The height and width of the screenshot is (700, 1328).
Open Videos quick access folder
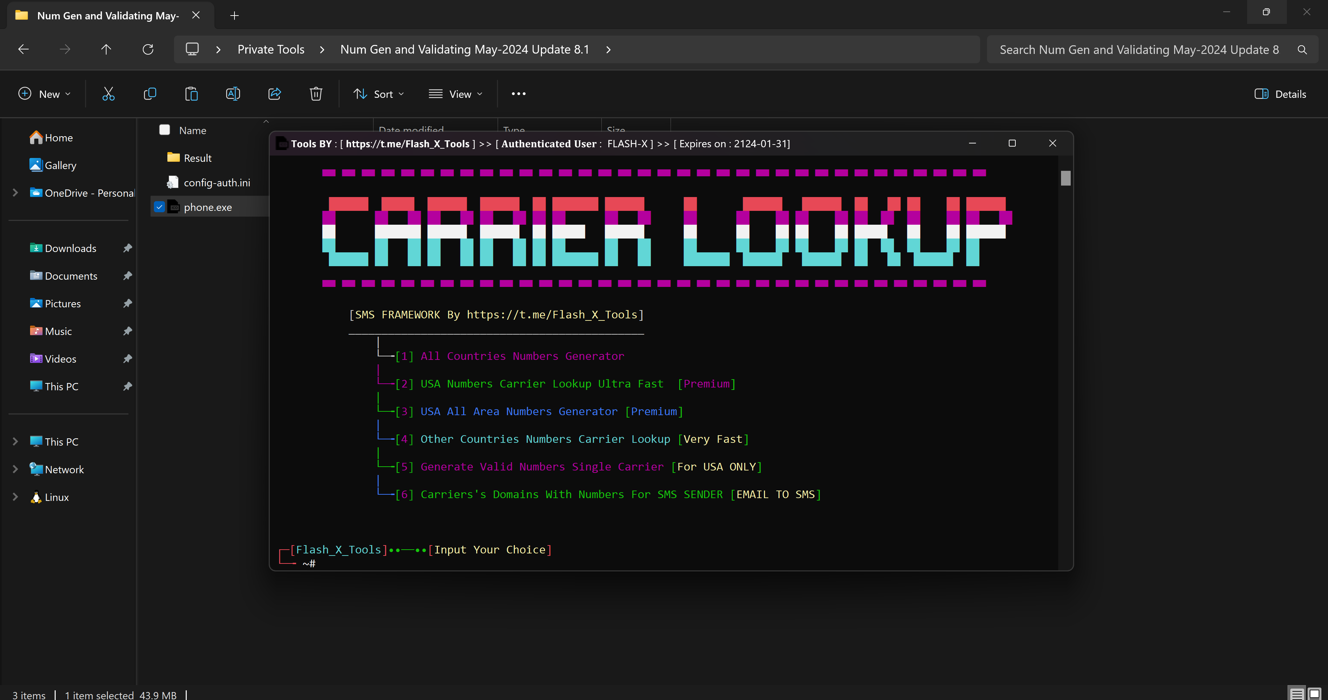click(53, 359)
